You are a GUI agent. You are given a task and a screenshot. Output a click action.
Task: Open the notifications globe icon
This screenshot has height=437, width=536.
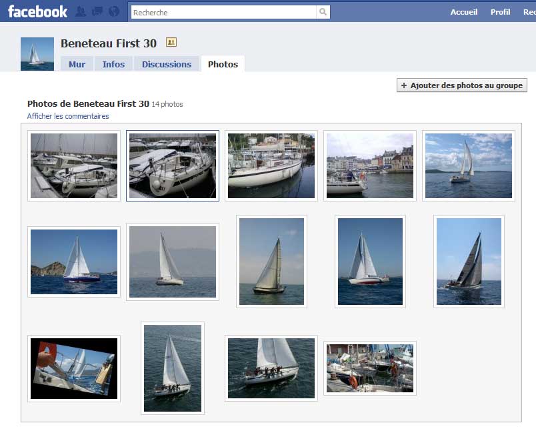[114, 11]
